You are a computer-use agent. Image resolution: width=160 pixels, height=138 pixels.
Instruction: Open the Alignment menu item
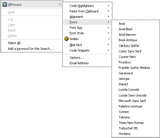click(x=87, y=17)
